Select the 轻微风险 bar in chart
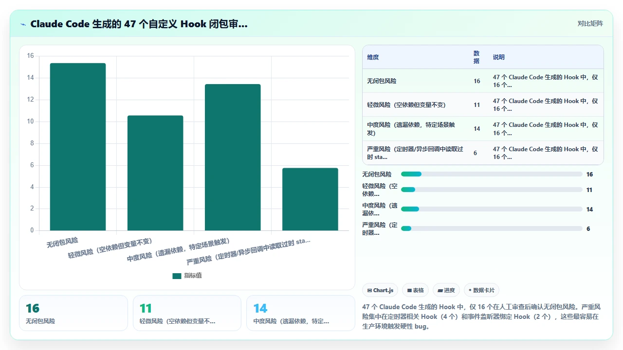 [155, 173]
